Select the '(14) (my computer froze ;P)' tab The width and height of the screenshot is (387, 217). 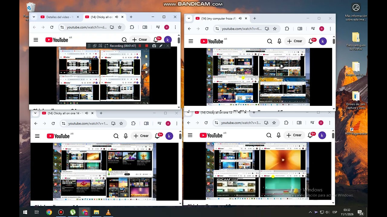221,18
